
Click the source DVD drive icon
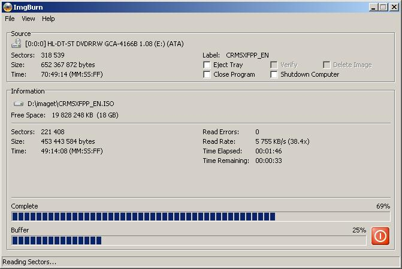16,43
